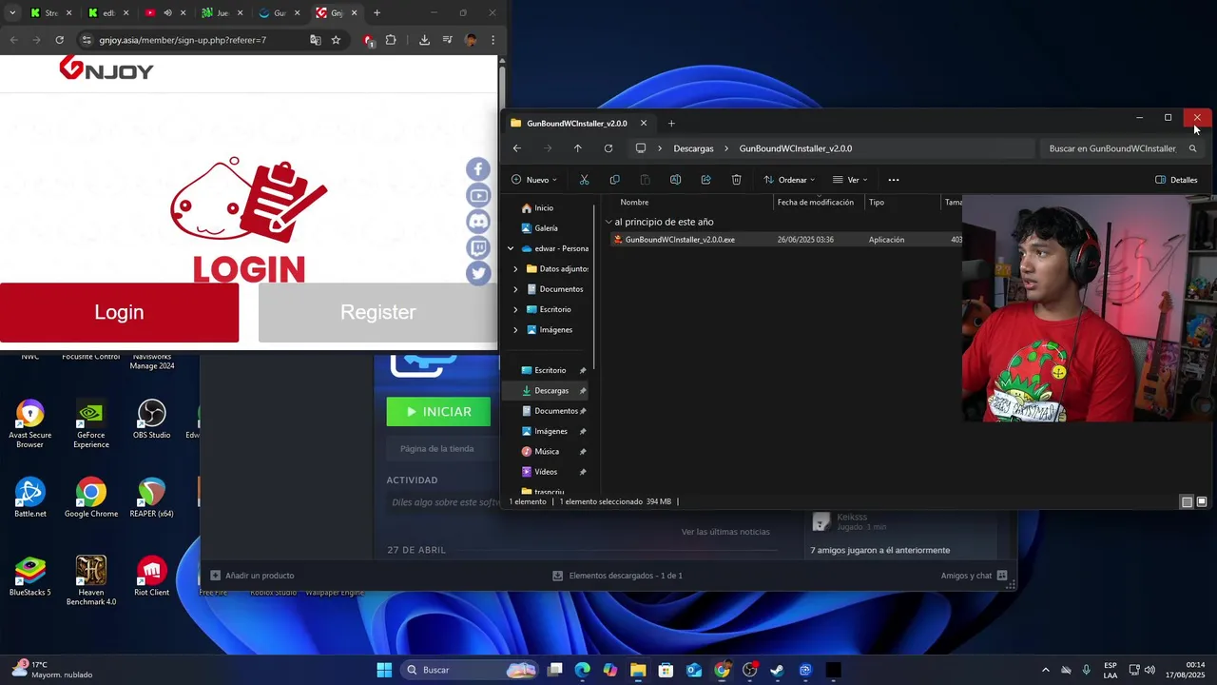Open 'Amigos y chat' in Steam
The image size is (1217, 685).
tap(974, 576)
